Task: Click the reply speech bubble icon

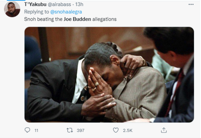Action: point(27,130)
